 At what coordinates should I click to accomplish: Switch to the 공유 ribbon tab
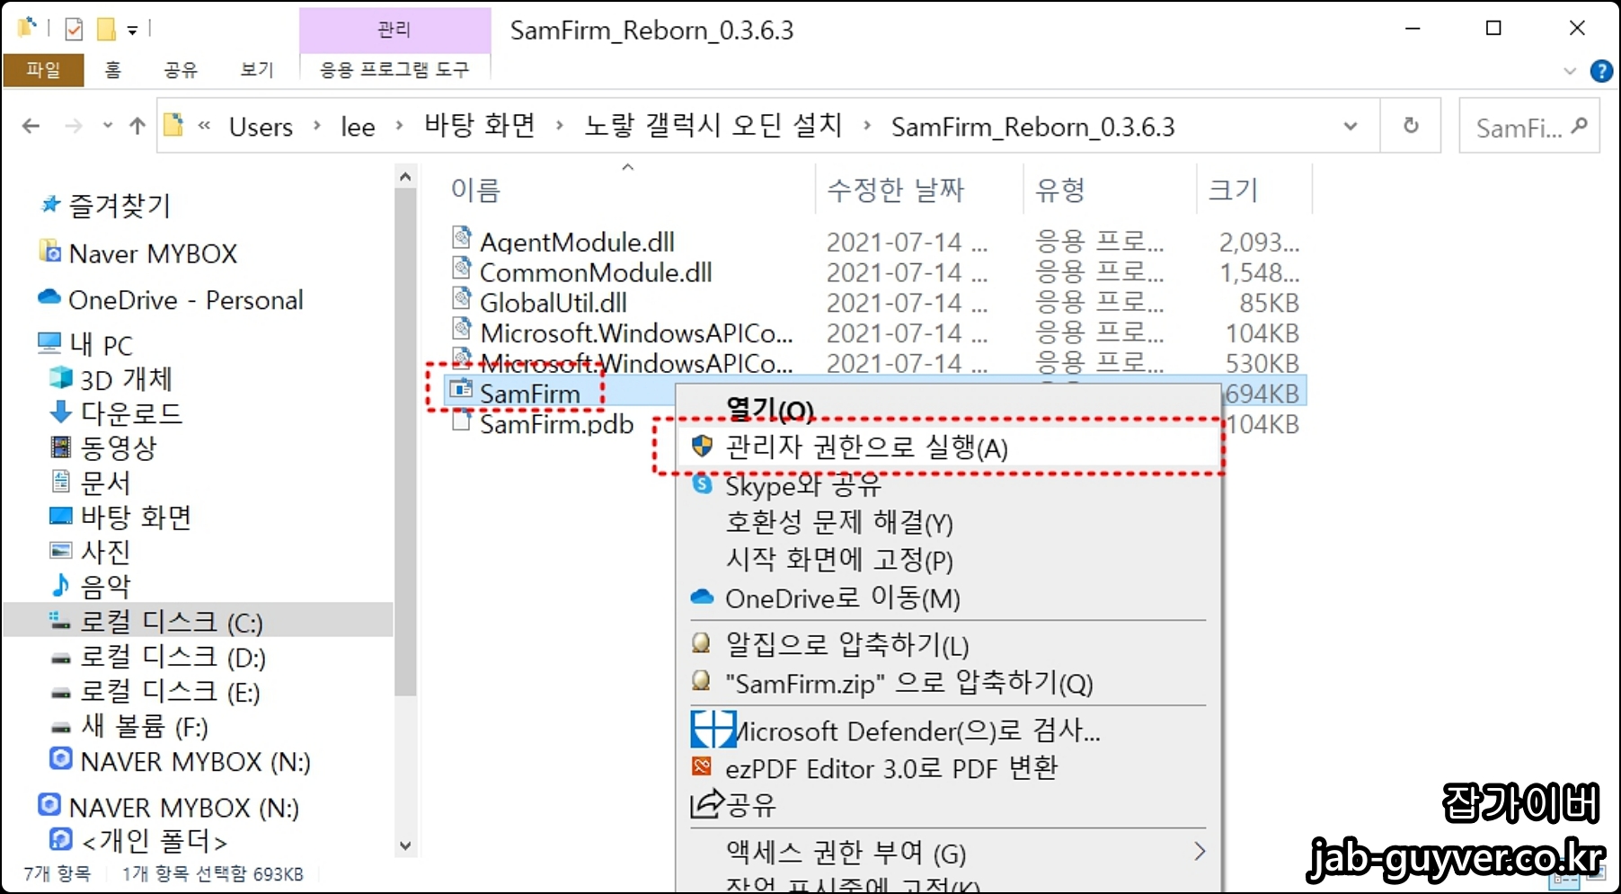[x=181, y=69]
